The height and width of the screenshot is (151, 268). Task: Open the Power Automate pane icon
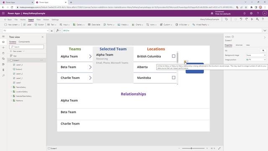(x=3, y=64)
